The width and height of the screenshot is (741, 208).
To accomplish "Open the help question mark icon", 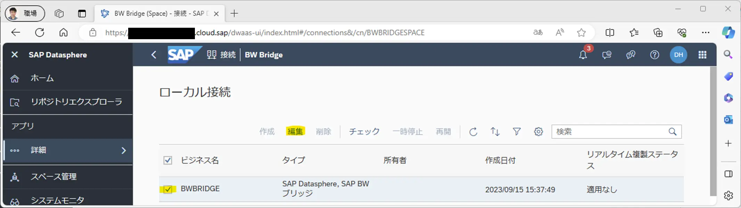I will (x=654, y=55).
